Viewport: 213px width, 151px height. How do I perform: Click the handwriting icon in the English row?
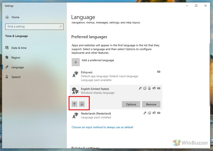click(154, 88)
